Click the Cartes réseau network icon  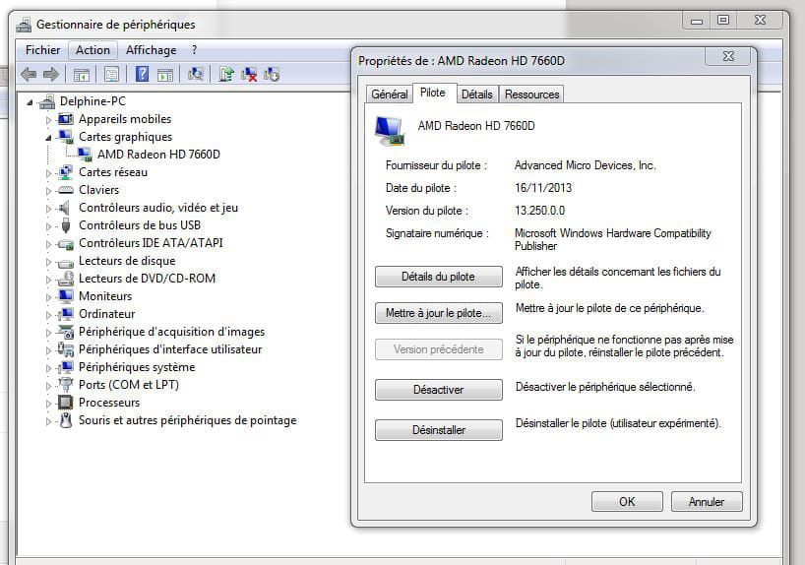coord(65,172)
